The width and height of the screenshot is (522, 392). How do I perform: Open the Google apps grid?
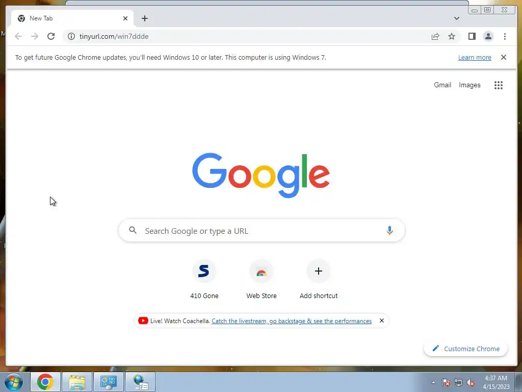499,85
